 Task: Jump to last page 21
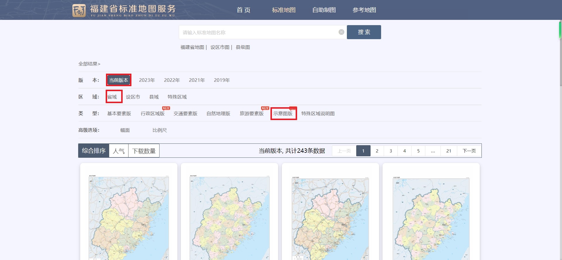449,151
